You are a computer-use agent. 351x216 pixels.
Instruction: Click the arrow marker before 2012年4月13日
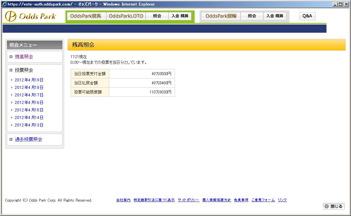click(12, 125)
